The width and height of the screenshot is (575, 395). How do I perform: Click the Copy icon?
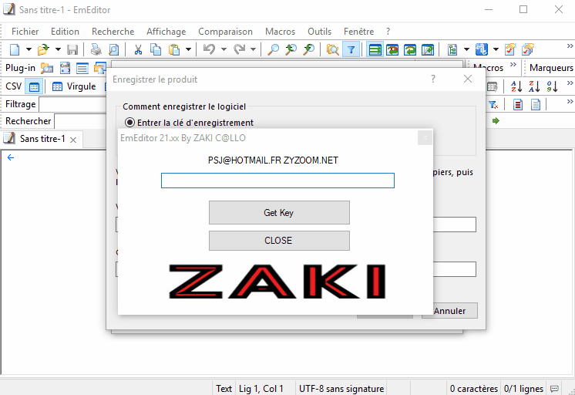coord(156,49)
